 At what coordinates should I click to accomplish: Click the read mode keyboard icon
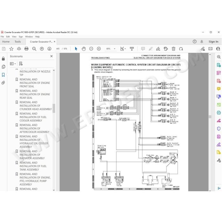132,49
